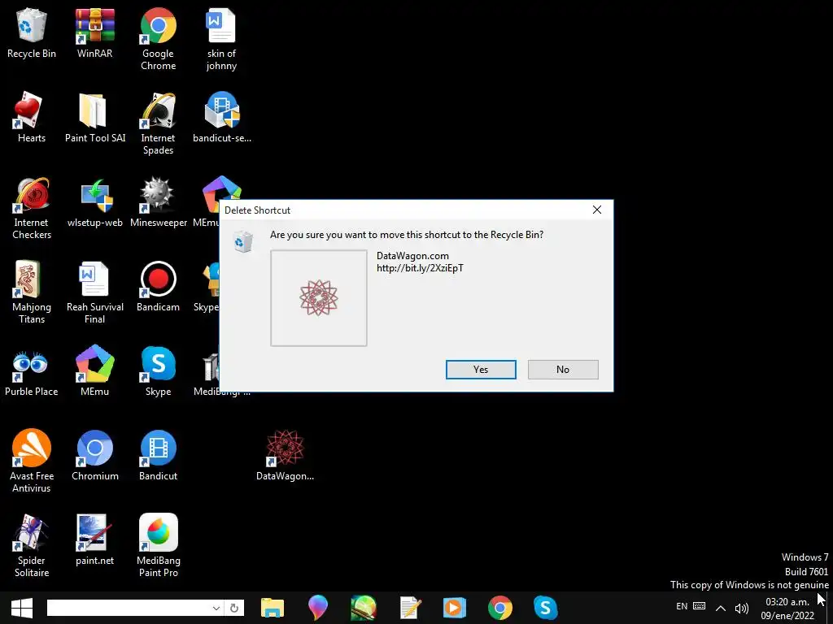Open the notepad-with-pencil taskbar icon

pyautogui.click(x=410, y=608)
